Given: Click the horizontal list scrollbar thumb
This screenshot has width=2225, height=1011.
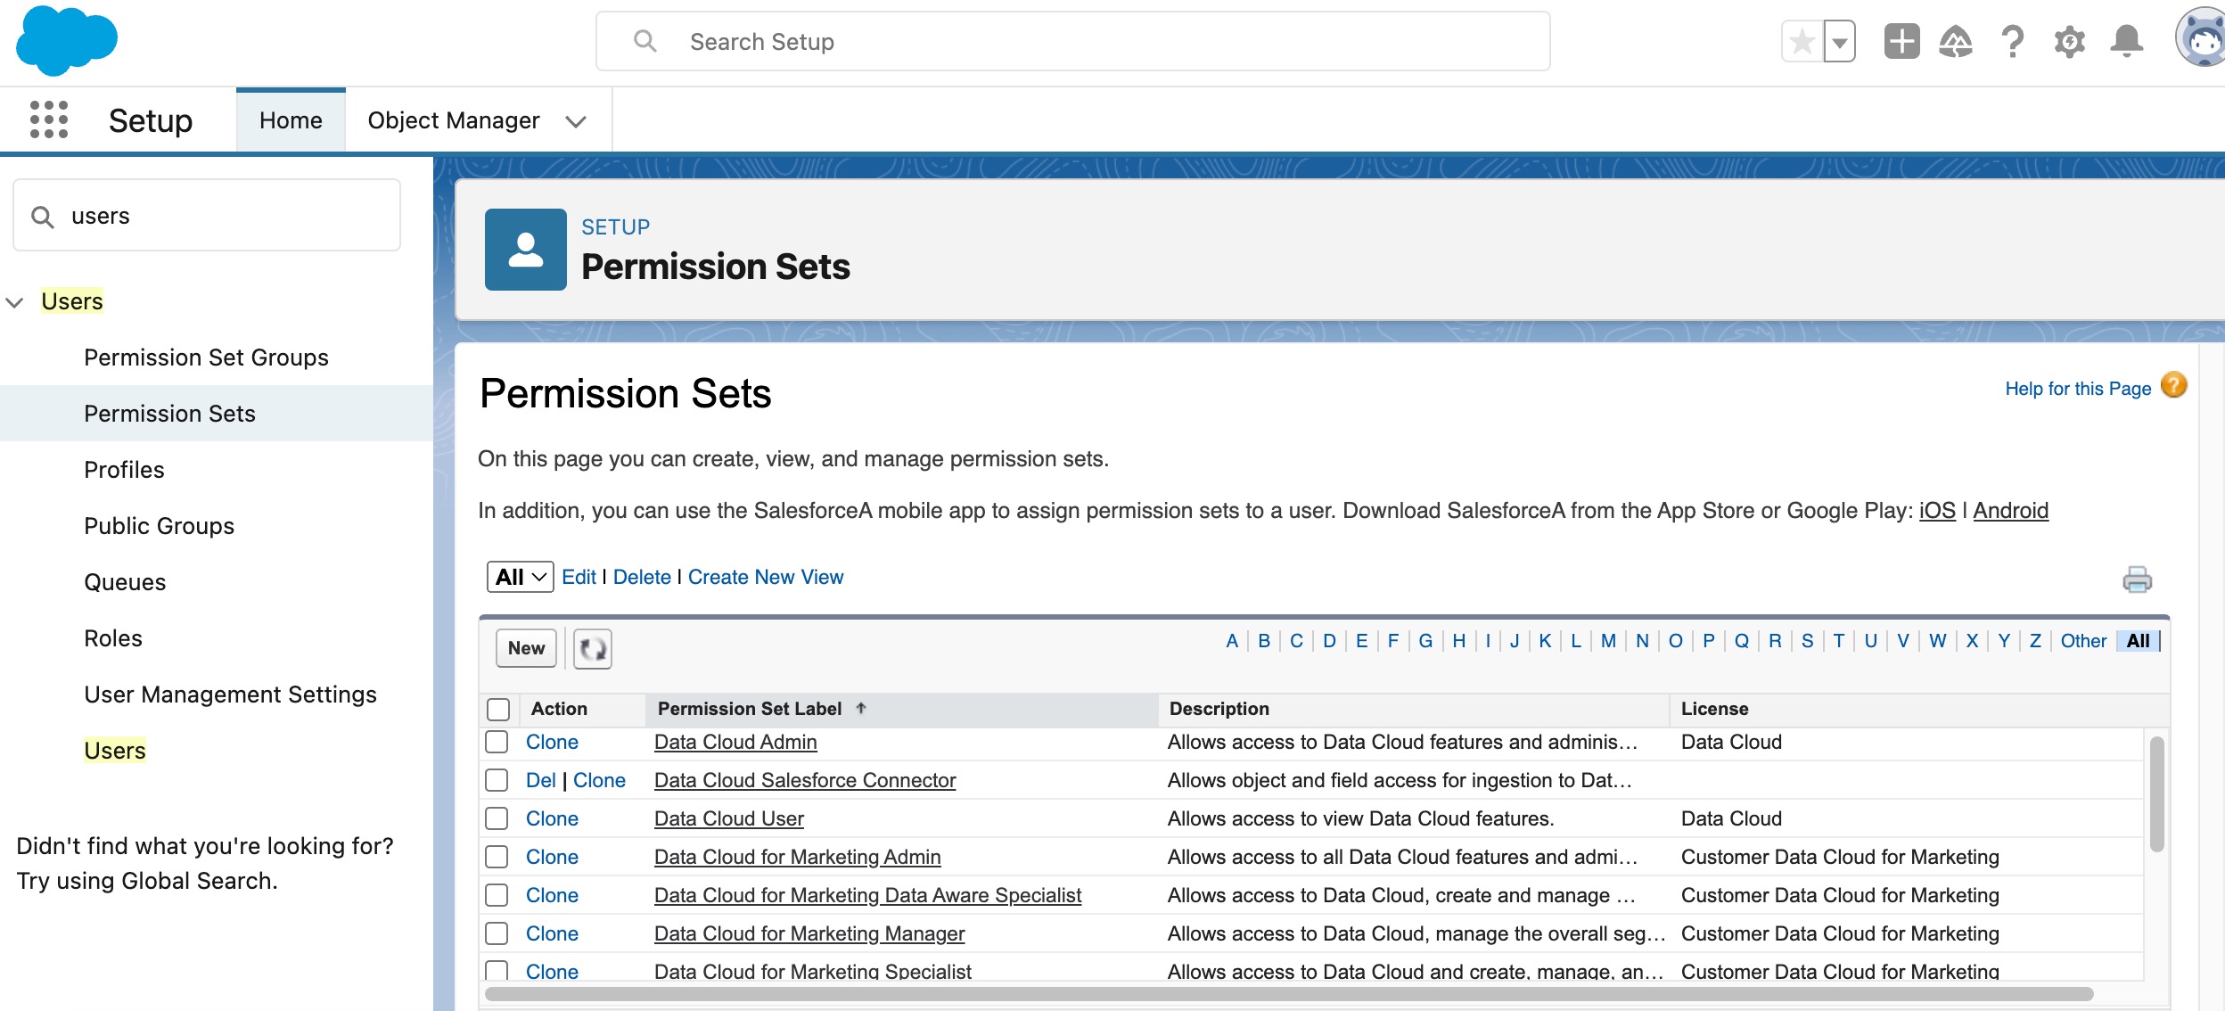Looking at the screenshot, I should 1289,994.
